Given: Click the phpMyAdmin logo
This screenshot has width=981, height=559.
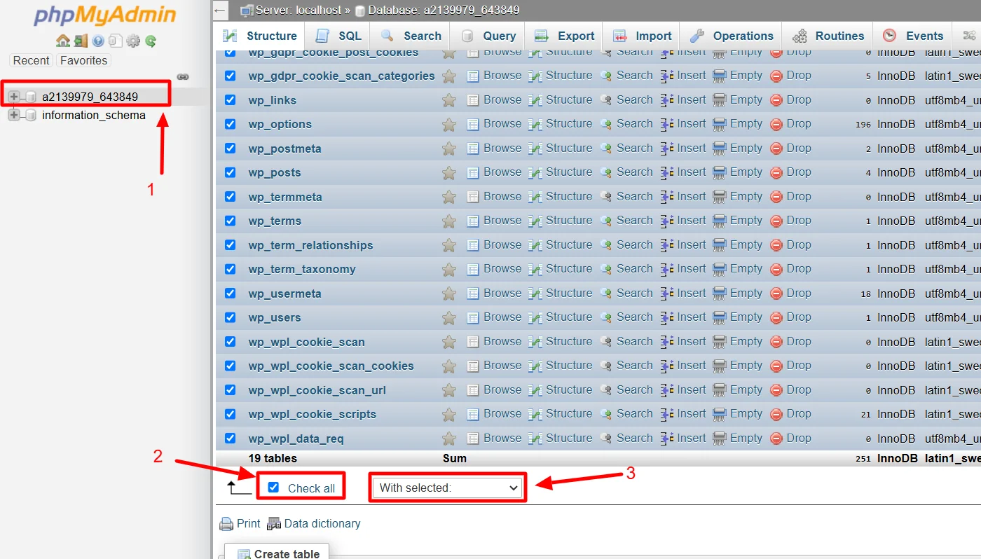Looking at the screenshot, I should [105, 15].
